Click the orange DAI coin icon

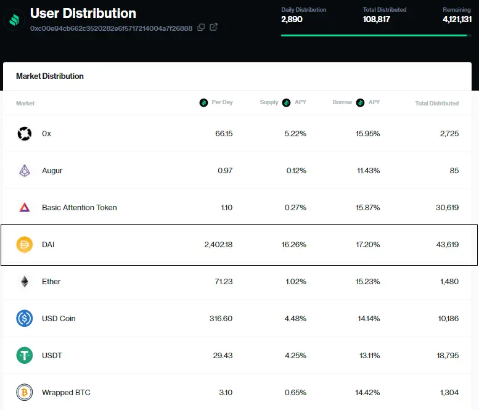[25, 244]
